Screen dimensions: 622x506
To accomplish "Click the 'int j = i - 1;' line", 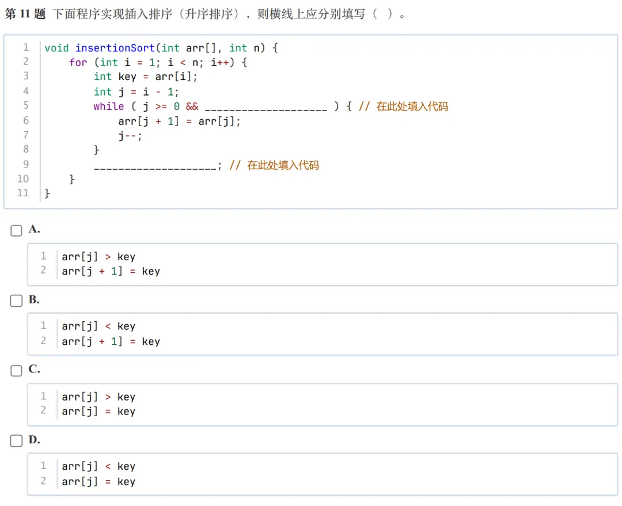I will [x=136, y=92].
